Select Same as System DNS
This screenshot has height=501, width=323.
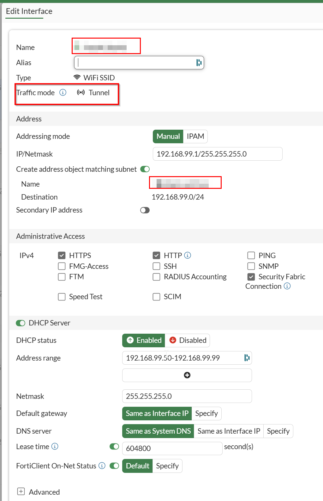(x=158, y=431)
